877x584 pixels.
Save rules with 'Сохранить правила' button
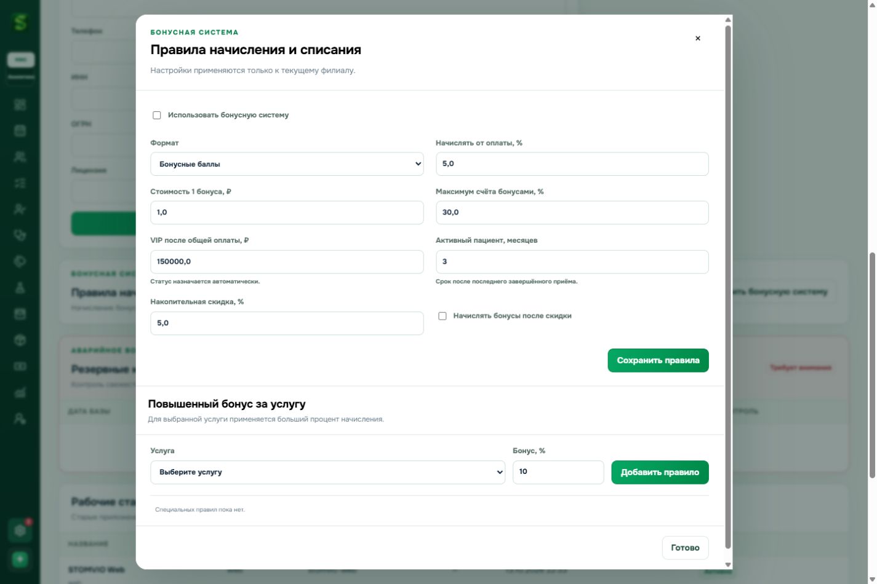tap(658, 360)
